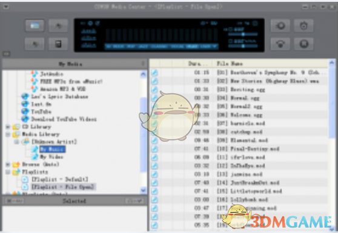Choose the CLASSIC equalizer preset
Image resolution: width=338 pixels, height=233 pixels.
[160, 46]
